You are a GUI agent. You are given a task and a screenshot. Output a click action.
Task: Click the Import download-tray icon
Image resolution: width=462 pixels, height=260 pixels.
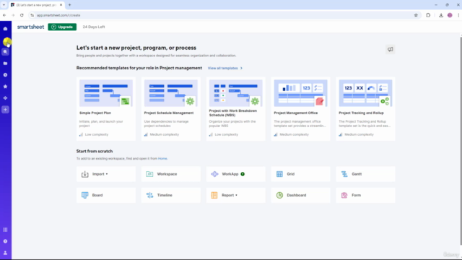85,174
